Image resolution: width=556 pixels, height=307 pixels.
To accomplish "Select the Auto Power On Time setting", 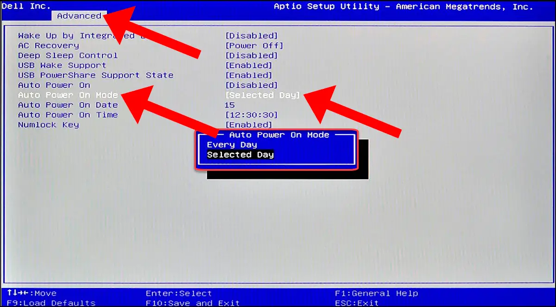I will coord(68,115).
